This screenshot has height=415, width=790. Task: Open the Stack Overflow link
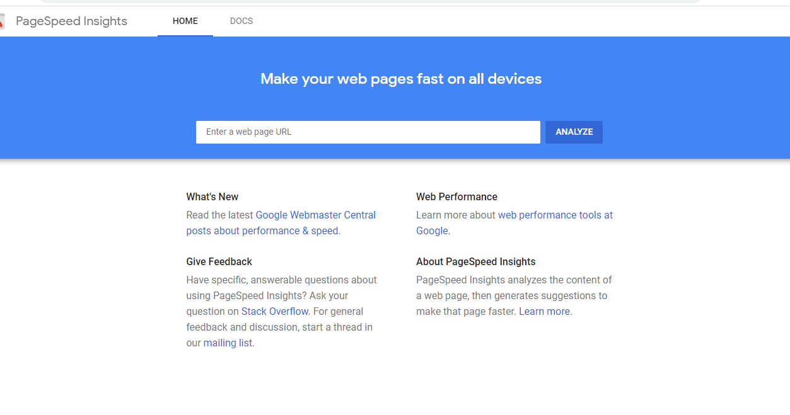click(275, 311)
